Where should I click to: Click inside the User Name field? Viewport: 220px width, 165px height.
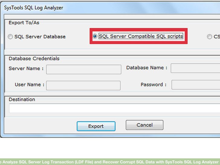83,85
